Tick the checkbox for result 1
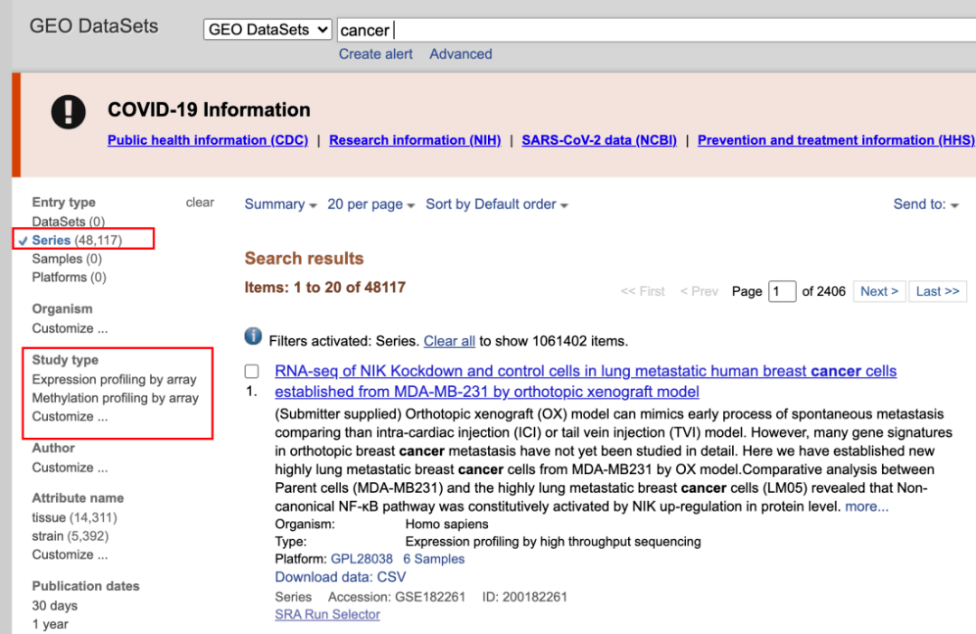This screenshot has width=976, height=634. tap(251, 371)
